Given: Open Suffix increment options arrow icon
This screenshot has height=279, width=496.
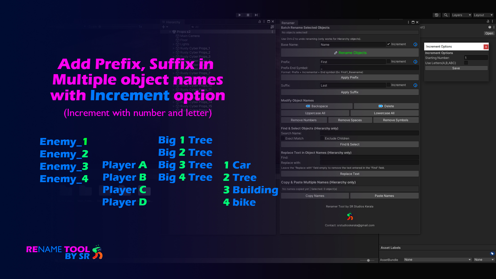Looking at the screenshot, I should [x=415, y=85].
